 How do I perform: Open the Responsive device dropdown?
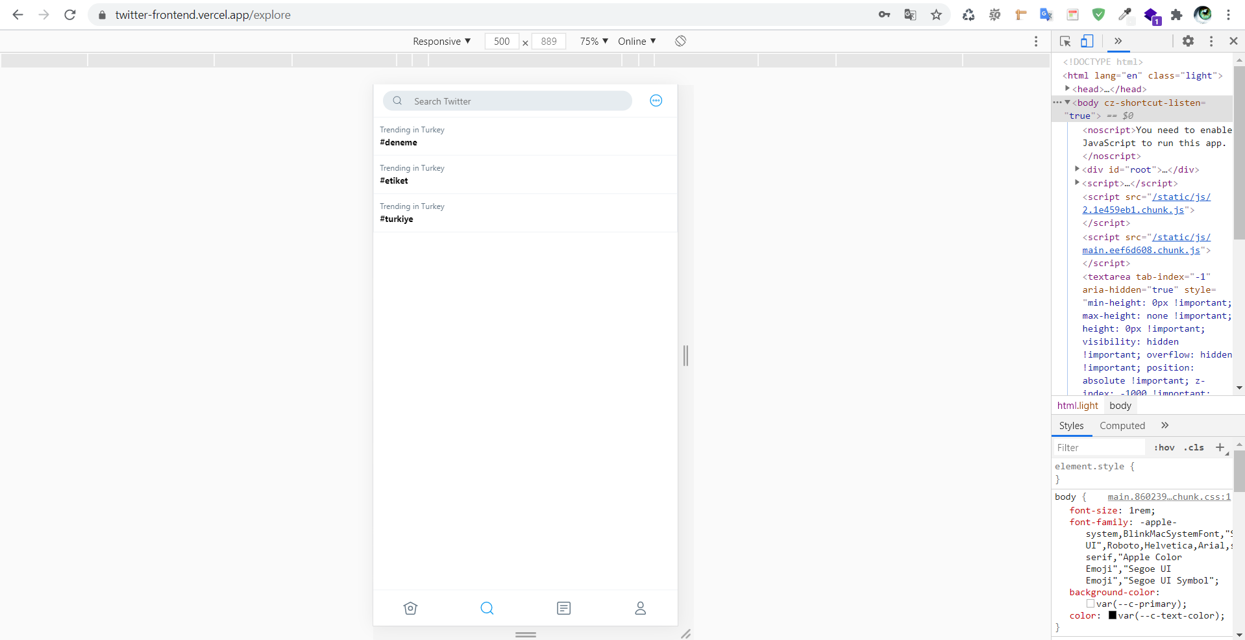point(441,41)
